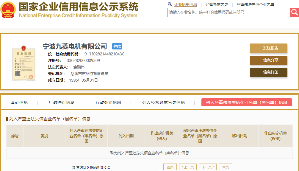Image resolution: width=299 pixels, height=171 pixels.
Task: Click the company name 宁波九菱电机有限公司
Action: (x=75, y=46)
